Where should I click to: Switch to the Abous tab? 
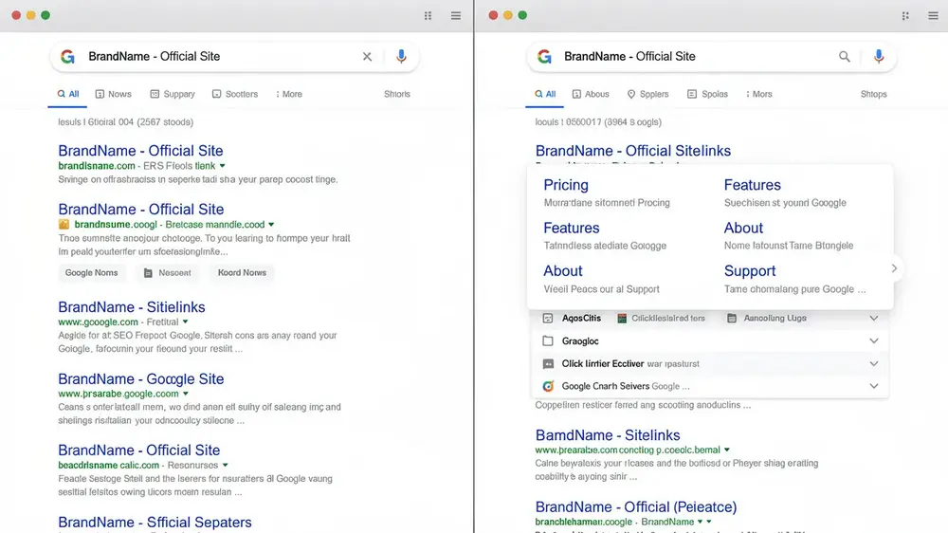tap(591, 95)
